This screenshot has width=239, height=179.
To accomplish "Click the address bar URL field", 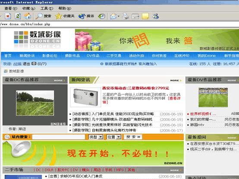I will point(119,24).
